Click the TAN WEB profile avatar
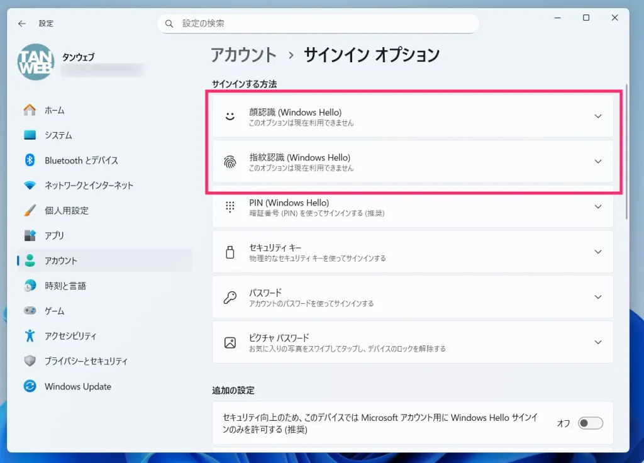Image resolution: width=644 pixels, height=463 pixels. (36, 62)
